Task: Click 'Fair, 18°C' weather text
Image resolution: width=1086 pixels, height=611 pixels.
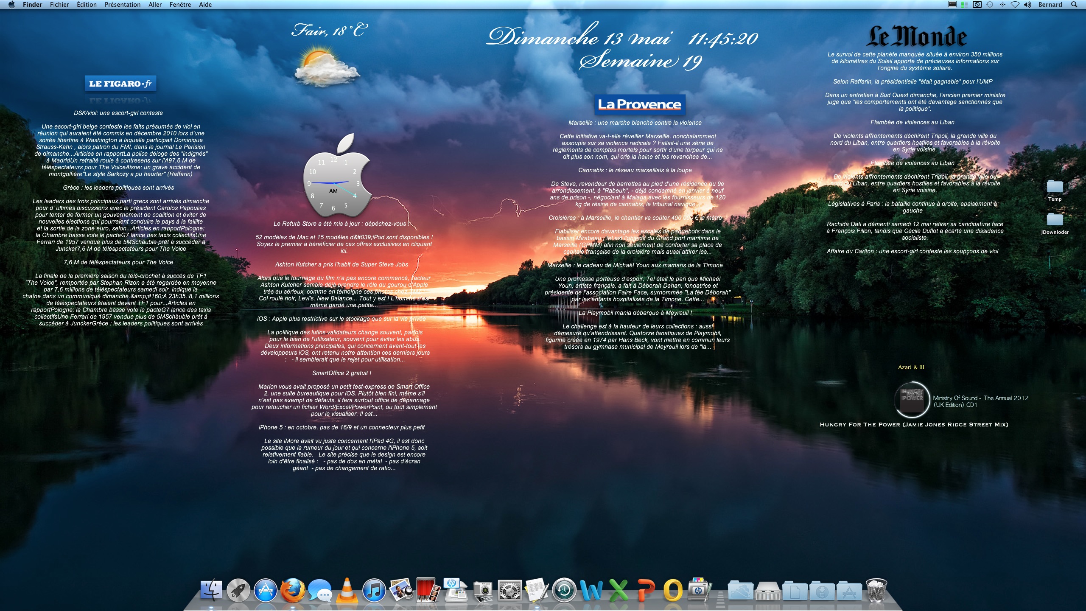Action: 329,30
